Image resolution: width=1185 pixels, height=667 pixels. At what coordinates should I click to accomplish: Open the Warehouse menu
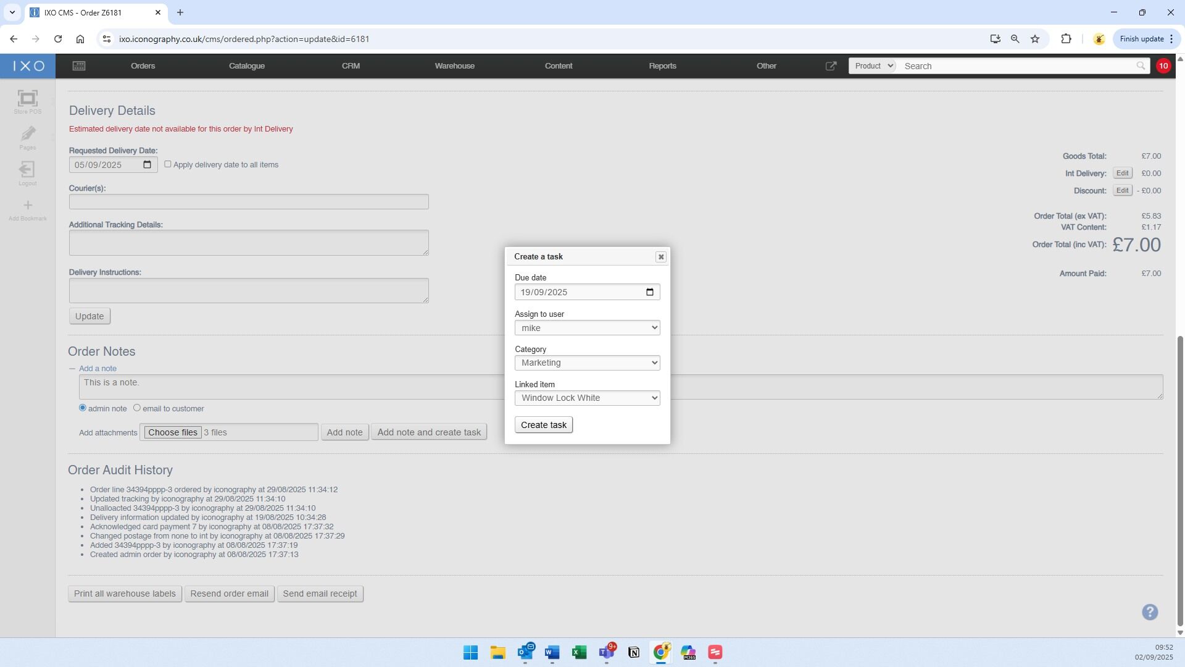(x=454, y=66)
